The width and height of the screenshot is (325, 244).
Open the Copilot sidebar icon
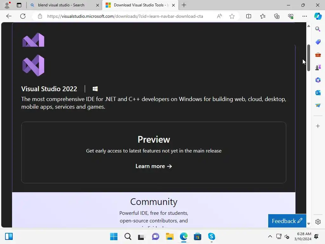click(x=318, y=16)
